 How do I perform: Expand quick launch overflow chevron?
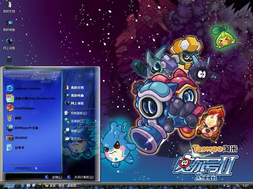[x=40, y=185]
